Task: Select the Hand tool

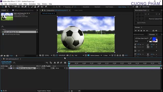Action: [x=6, y=7]
